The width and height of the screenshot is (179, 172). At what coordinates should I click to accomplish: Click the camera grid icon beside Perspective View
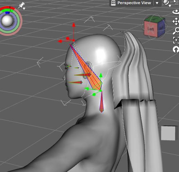[x=113, y=3]
